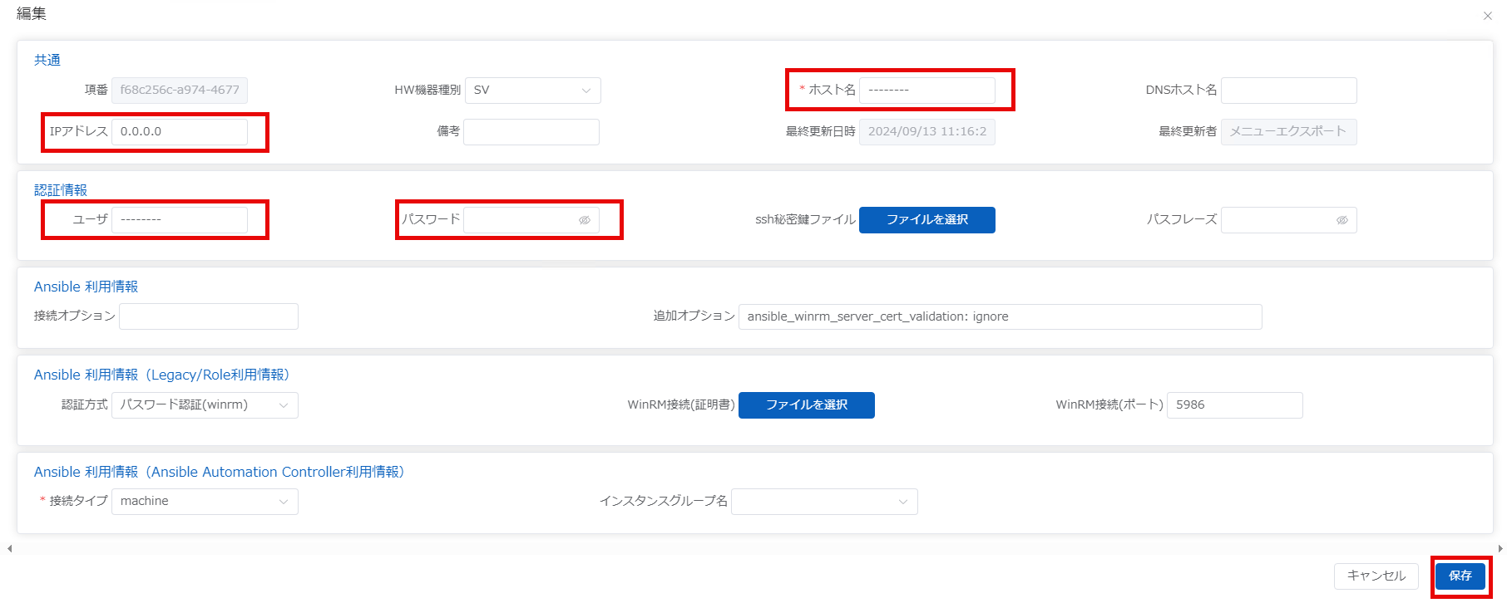Click the ユーザ text field
1507x603 pixels.
pyautogui.click(x=179, y=220)
